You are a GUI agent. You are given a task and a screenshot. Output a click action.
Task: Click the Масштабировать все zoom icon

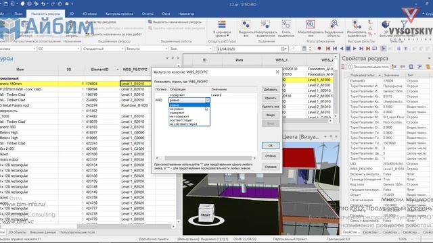[311, 24]
